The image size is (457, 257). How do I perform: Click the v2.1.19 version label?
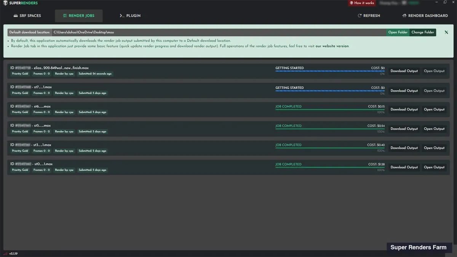click(13, 254)
